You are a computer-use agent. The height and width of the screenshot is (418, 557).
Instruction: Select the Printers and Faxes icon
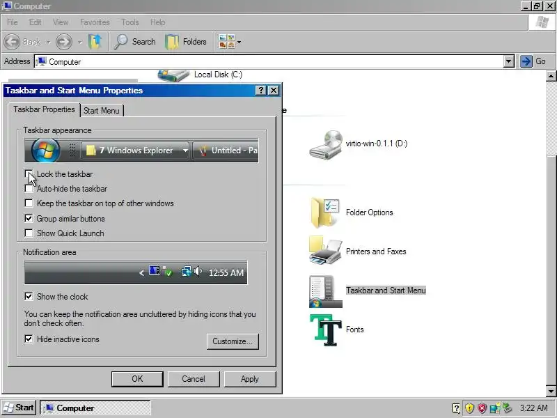tap(326, 251)
